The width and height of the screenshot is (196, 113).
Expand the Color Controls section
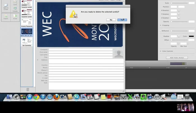(161, 51)
